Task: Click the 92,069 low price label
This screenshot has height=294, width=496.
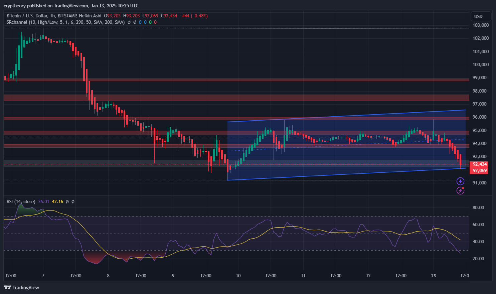Action: coord(479,170)
